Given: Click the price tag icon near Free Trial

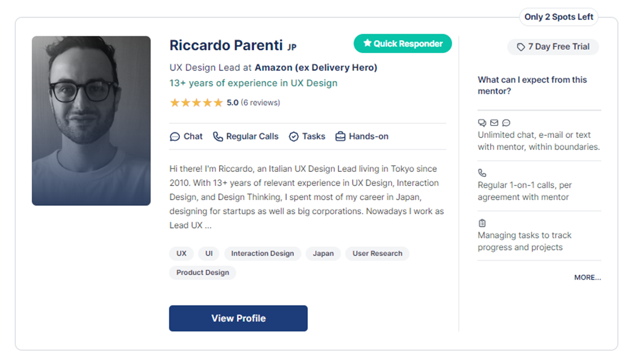Looking at the screenshot, I should point(521,47).
